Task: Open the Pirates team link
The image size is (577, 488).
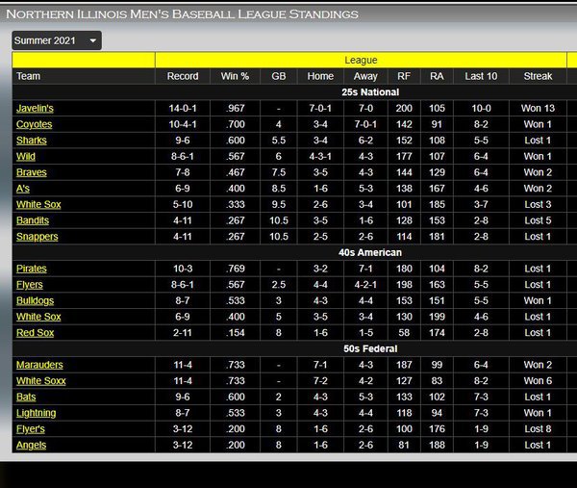Action: (x=32, y=269)
